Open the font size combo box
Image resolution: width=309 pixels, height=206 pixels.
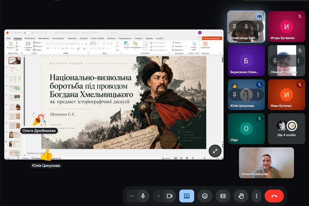pyautogui.click(x=73, y=44)
